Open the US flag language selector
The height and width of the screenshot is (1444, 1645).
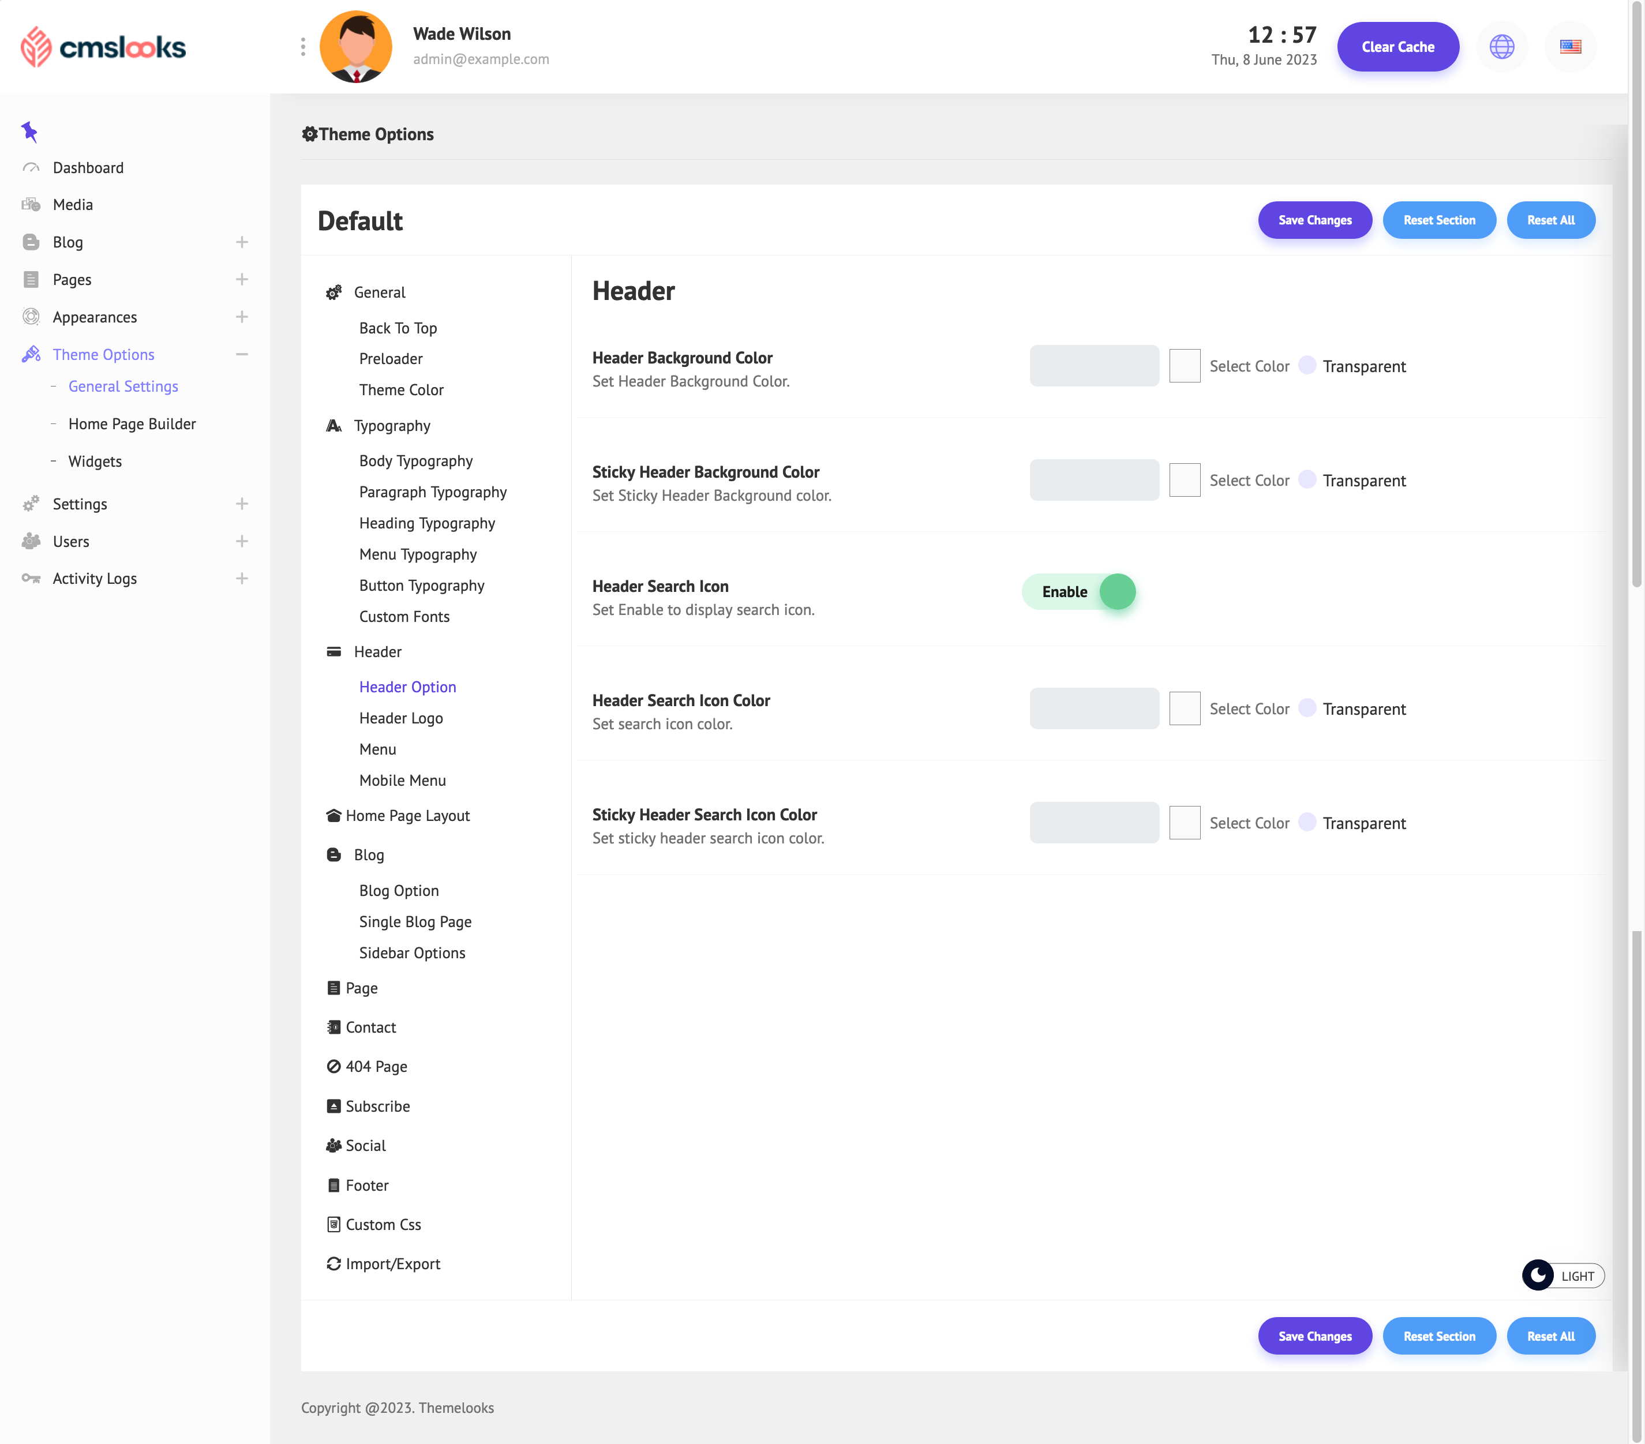click(x=1569, y=47)
